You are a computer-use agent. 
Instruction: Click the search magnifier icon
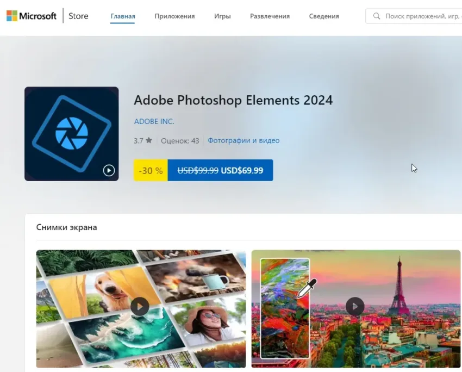pos(376,16)
